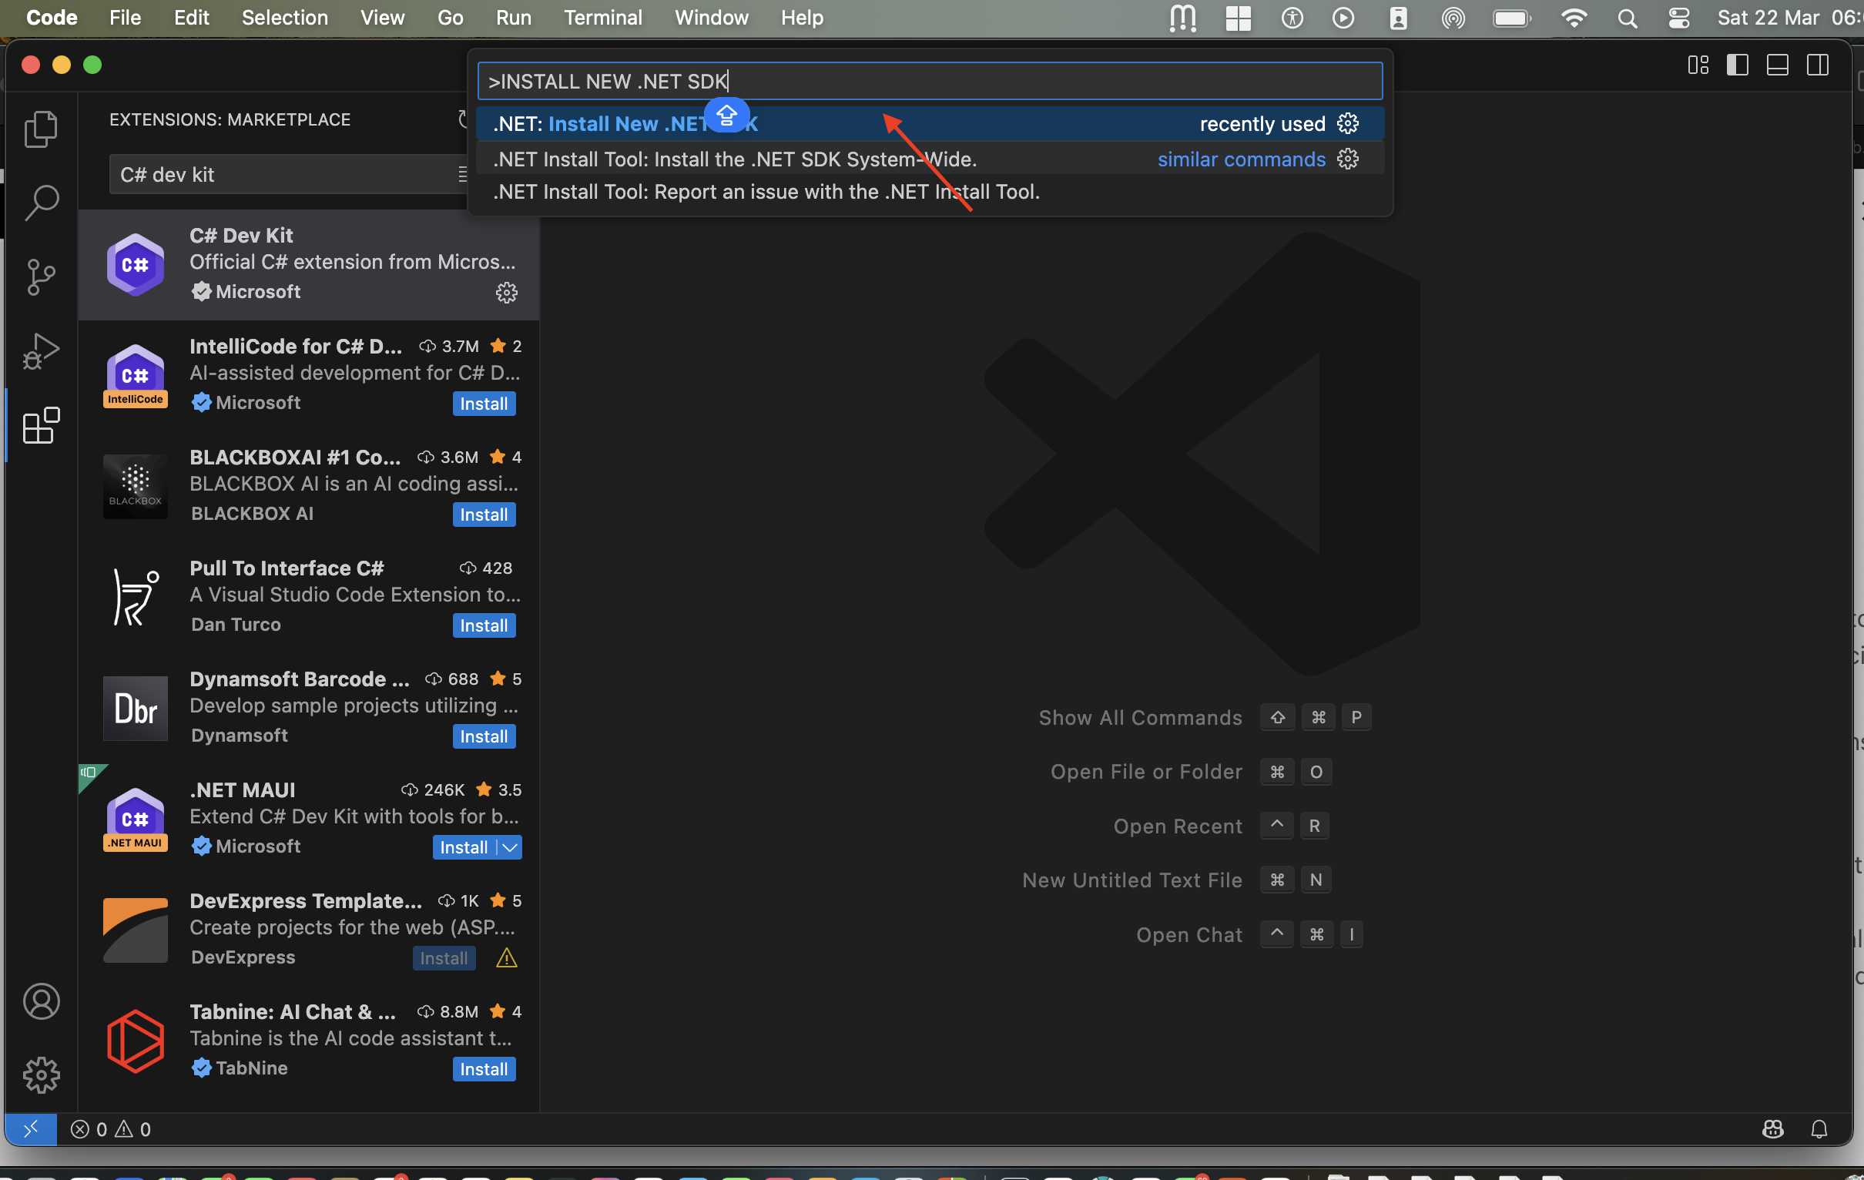Image resolution: width=1864 pixels, height=1180 pixels.
Task: Open Source Control view
Action: (x=41, y=277)
